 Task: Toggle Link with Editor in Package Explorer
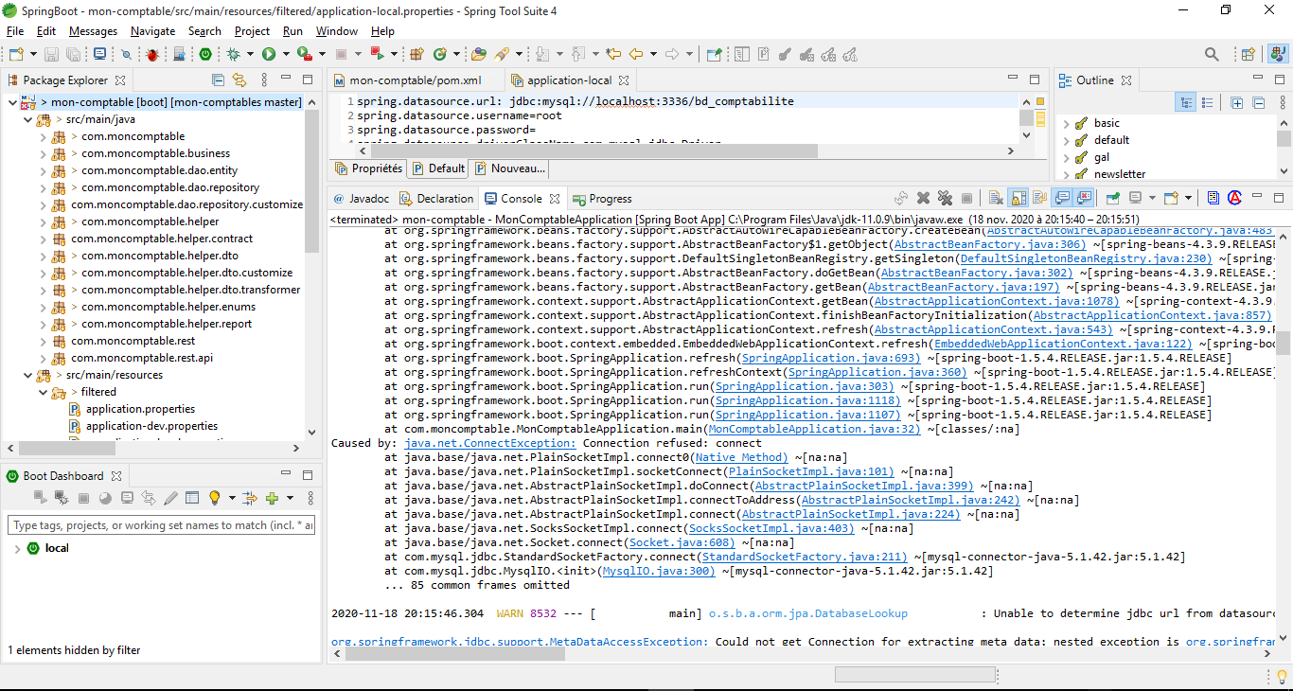tap(239, 80)
